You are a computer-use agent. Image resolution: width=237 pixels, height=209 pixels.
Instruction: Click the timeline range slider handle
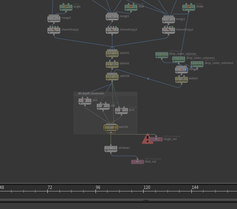click(146, 200)
